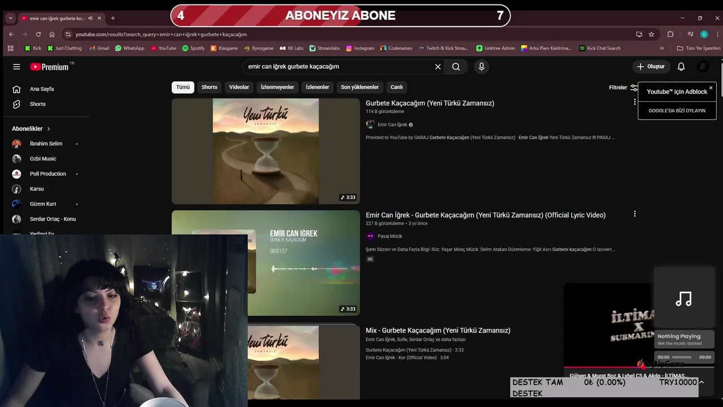
Task: Open the Yeni Türkü Zamansız first video thumbnail
Action: (x=265, y=151)
